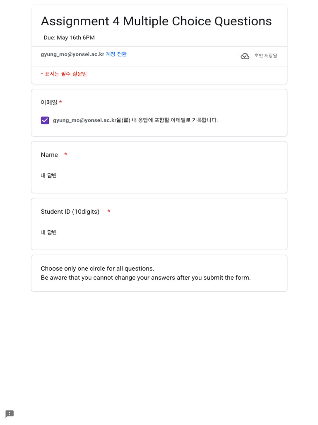
Task: Click the email recording checkbox label text
Action: [135, 120]
